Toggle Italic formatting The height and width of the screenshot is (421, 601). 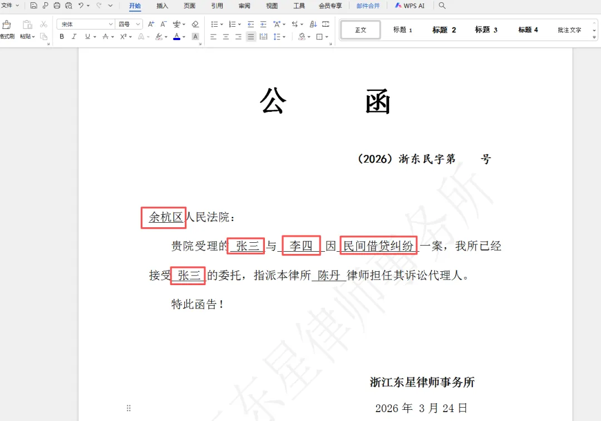74,36
